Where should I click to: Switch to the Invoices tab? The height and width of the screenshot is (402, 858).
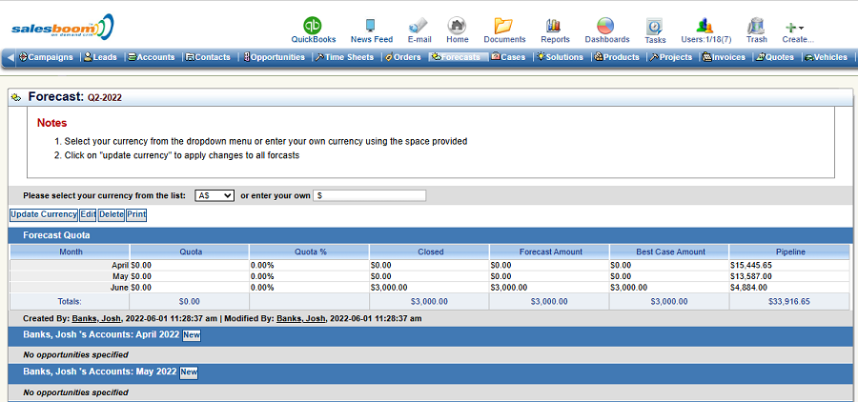[x=725, y=57]
